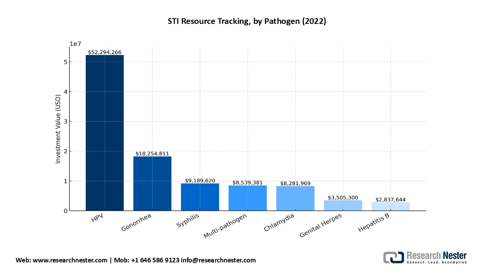Select the Multi-pathogen bar
Screen dimensions: 486x273
[248, 198]
